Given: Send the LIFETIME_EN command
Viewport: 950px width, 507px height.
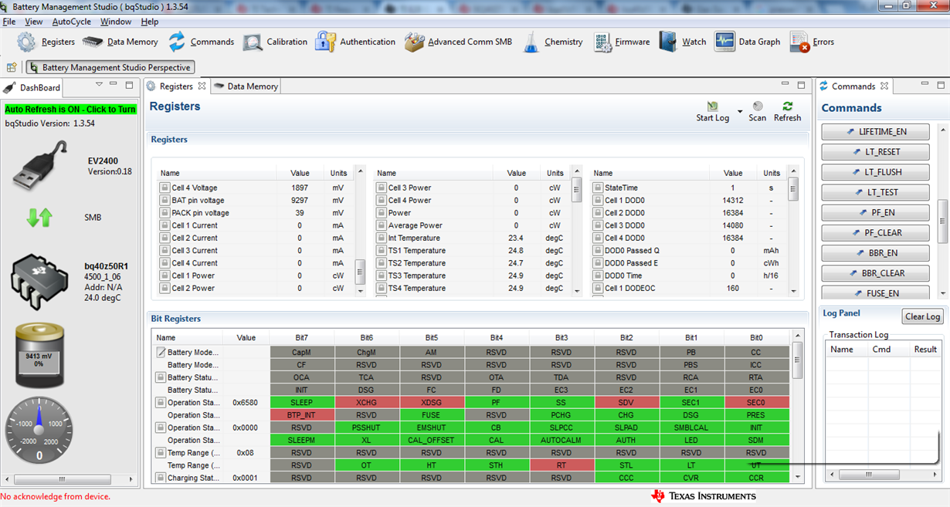Looking at the screenshot, I should [x=875, y=132].
